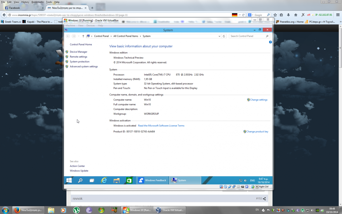Open Firefox downloads arrow icon

[x=288, y=15]
